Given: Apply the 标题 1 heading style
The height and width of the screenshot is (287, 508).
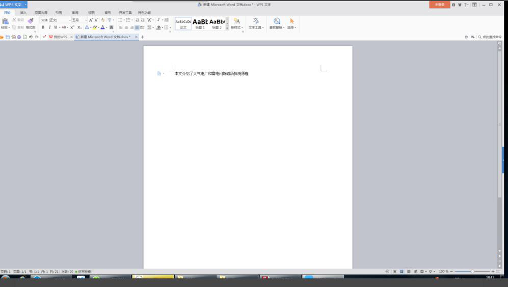Looking at the screenshot, I should click(x=200, y=23).
